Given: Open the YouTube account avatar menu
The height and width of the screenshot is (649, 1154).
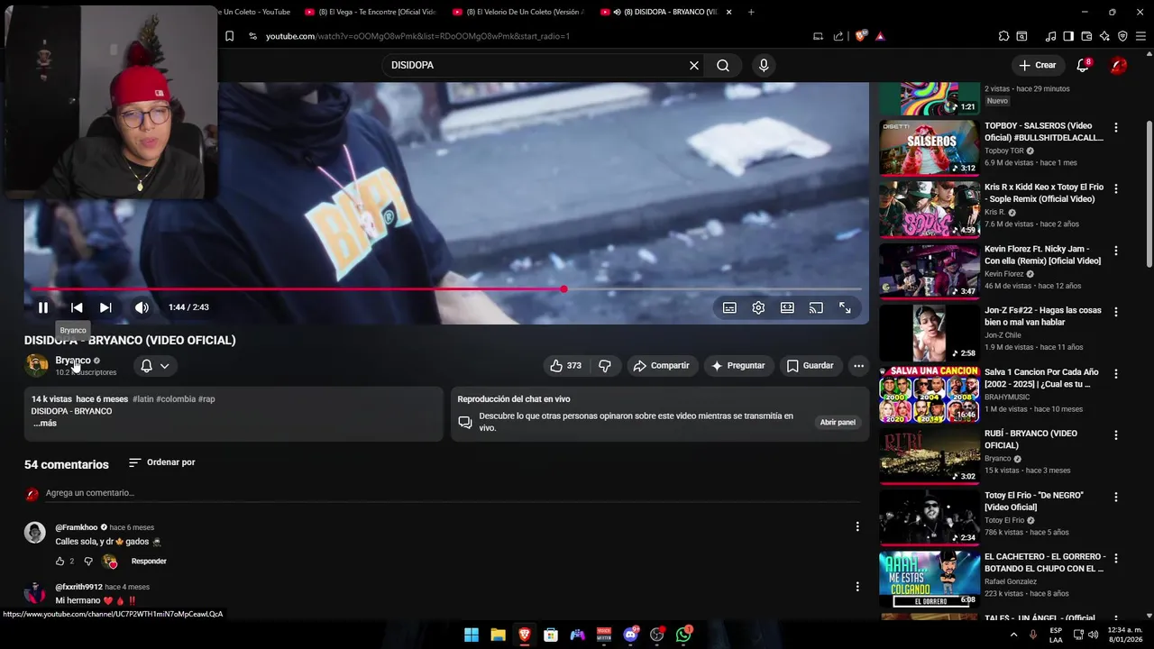Looking at the screenshot, I should coord(1118,65).
